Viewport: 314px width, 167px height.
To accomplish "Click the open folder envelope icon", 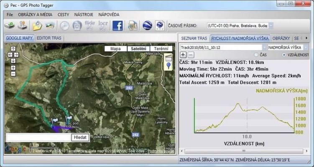I will pyautogui.click(x=37, y=26).
